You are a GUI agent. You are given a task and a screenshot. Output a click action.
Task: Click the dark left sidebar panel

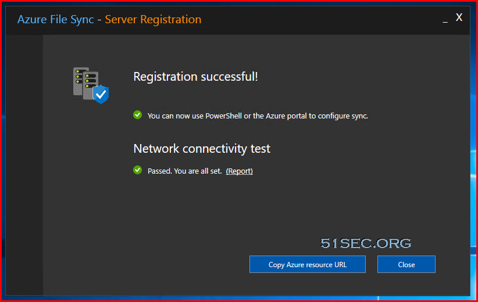click(x=24, y=164)
